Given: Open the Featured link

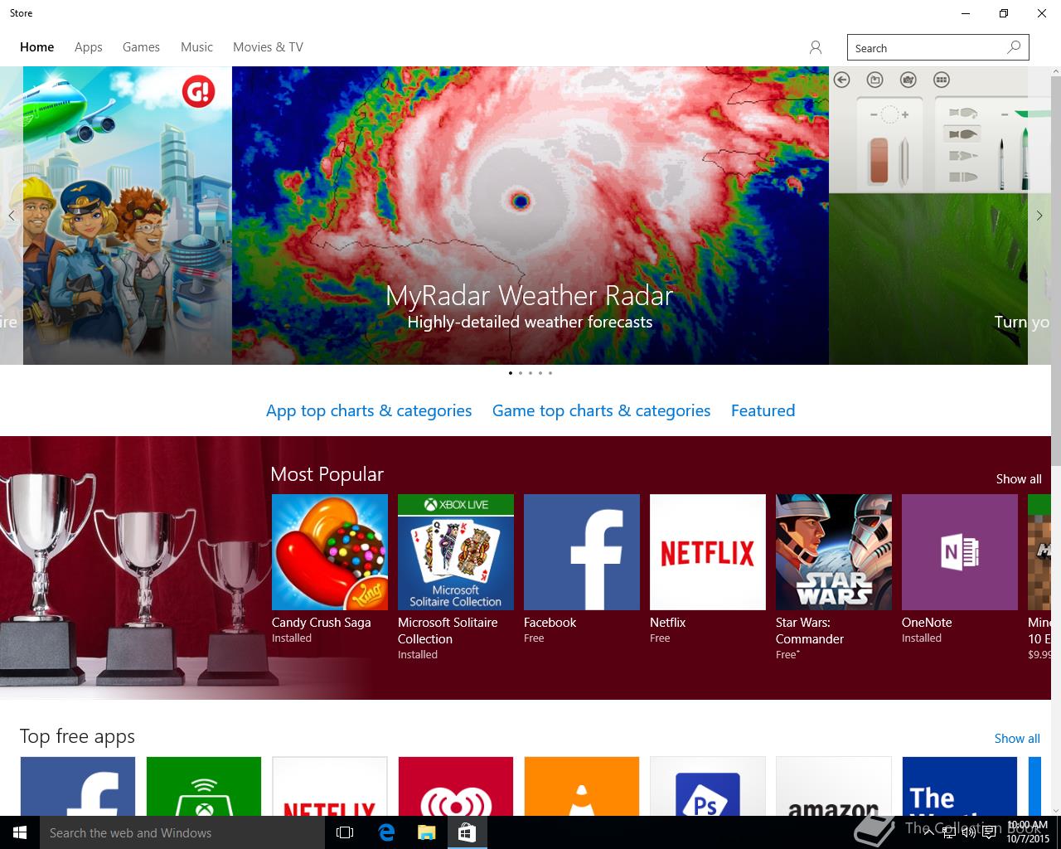Looking at the screenshot, I should 763,410.
